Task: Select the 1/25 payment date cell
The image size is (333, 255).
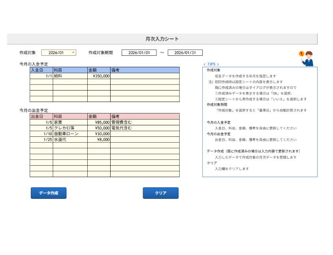Action: point(41,140)
